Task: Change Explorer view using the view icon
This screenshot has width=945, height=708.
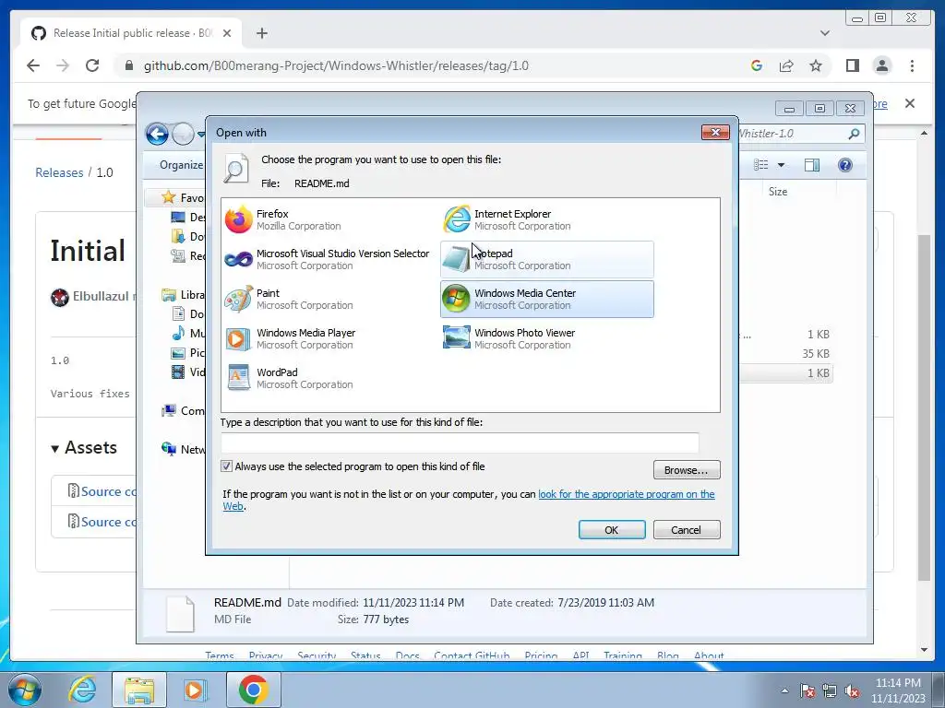Action: (x=761, y=165)
